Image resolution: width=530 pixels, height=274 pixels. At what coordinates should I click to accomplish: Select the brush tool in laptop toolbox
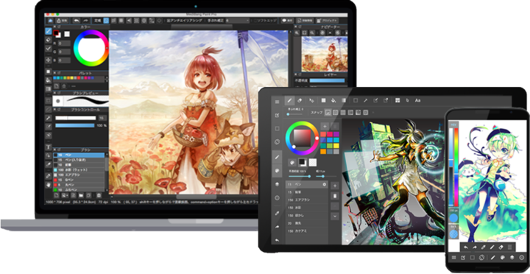(49, 31)
